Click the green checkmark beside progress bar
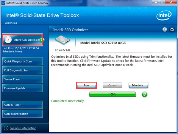 (x=144, y=95)
